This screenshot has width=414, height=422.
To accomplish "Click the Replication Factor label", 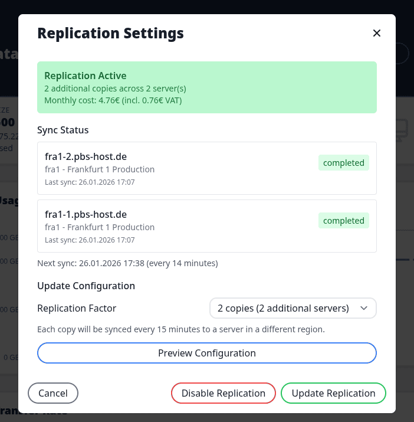I will coord(77,308).
